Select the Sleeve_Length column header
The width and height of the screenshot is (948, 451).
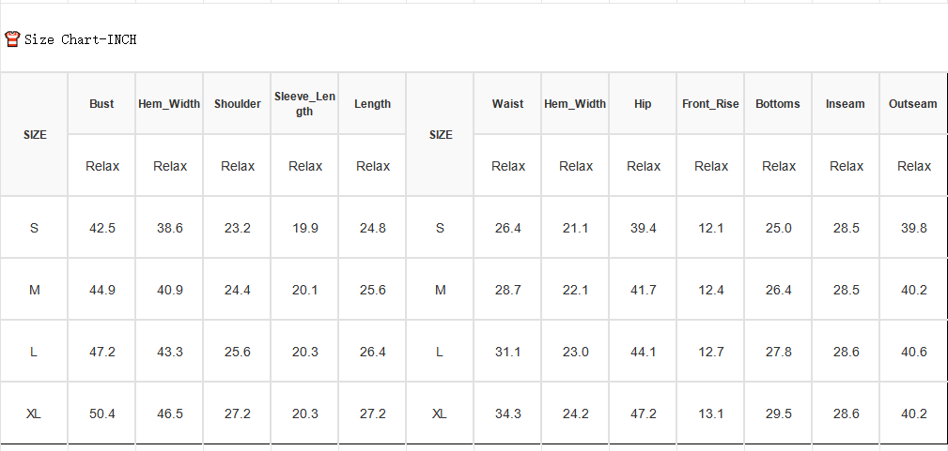tap(304, 104)
